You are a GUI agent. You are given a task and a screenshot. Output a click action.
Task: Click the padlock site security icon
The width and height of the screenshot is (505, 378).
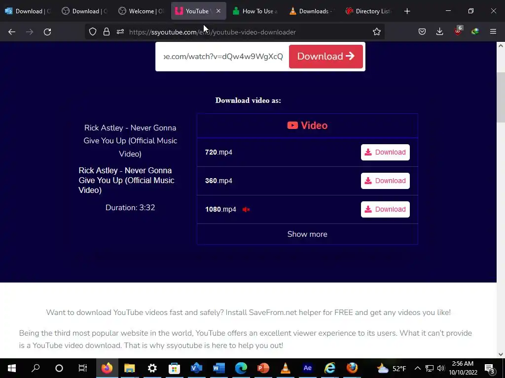107,32
